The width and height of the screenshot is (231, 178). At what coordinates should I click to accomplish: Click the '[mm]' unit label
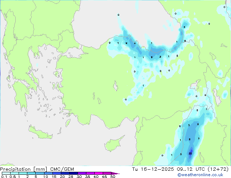[40, 169]
